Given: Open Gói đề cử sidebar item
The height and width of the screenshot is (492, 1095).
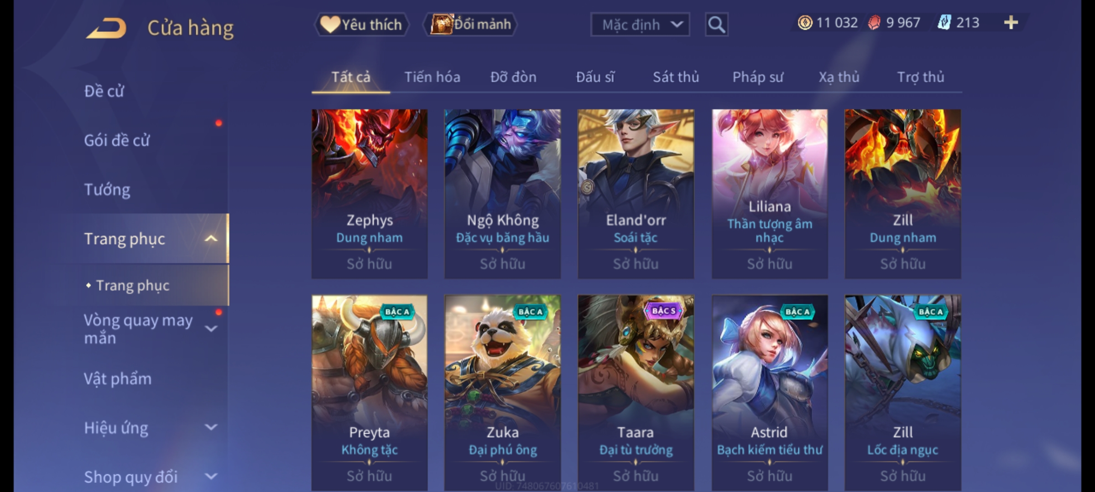Looking at the screenshot, I should coord(117,140).
